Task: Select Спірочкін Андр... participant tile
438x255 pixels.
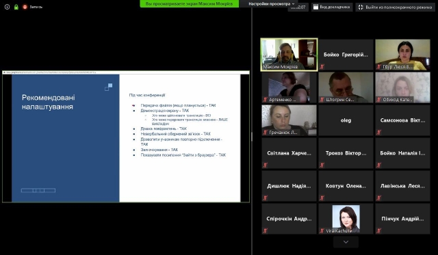Action: click(289, 219)
